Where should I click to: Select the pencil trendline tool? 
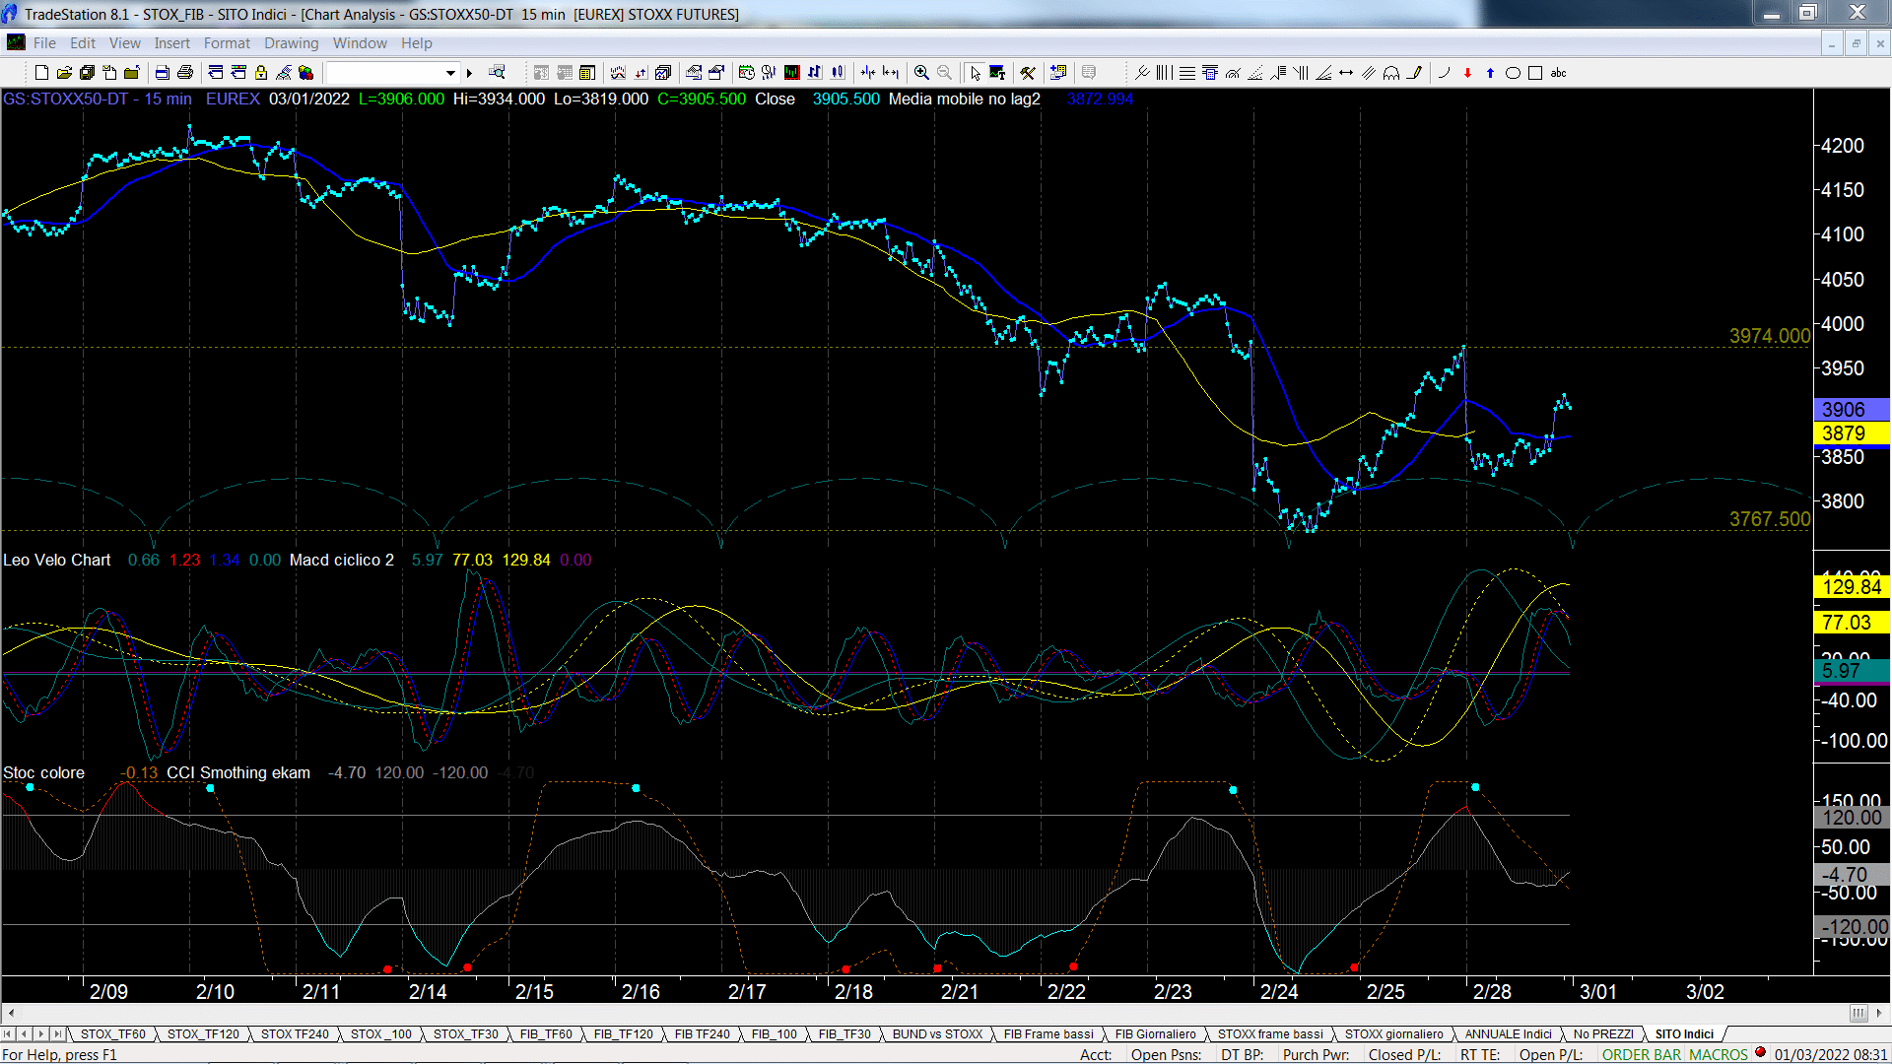pos(1414,73)
